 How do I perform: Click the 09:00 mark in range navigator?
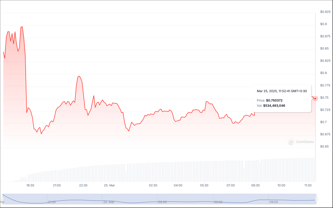[x=273, y=202]
